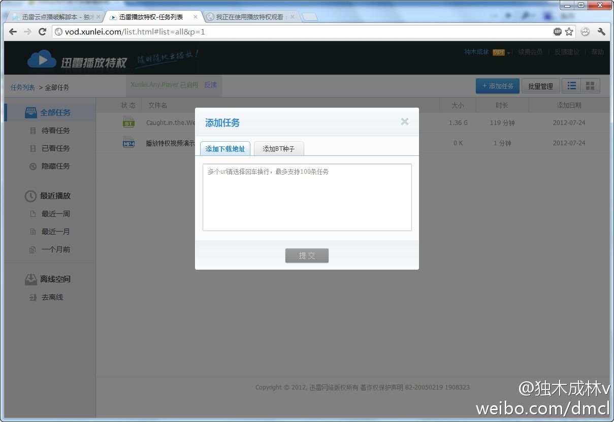Screen dimensions: 614x422
Task: Open 已看任务 in the sidebar
Action: 55,148
